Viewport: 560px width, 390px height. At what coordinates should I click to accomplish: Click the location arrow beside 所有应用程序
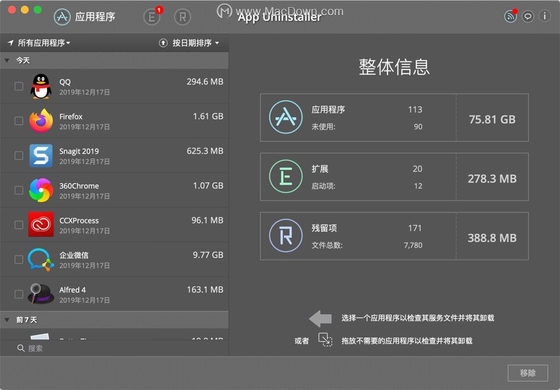10,43
